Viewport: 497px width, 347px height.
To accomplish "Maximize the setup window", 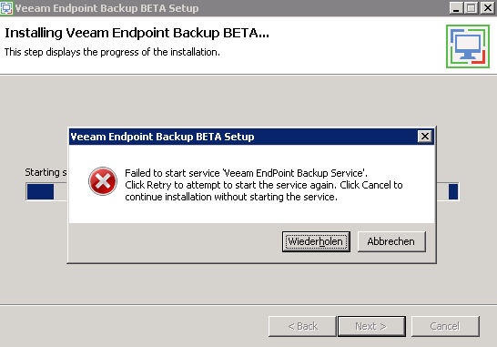I will pos(472,8).
